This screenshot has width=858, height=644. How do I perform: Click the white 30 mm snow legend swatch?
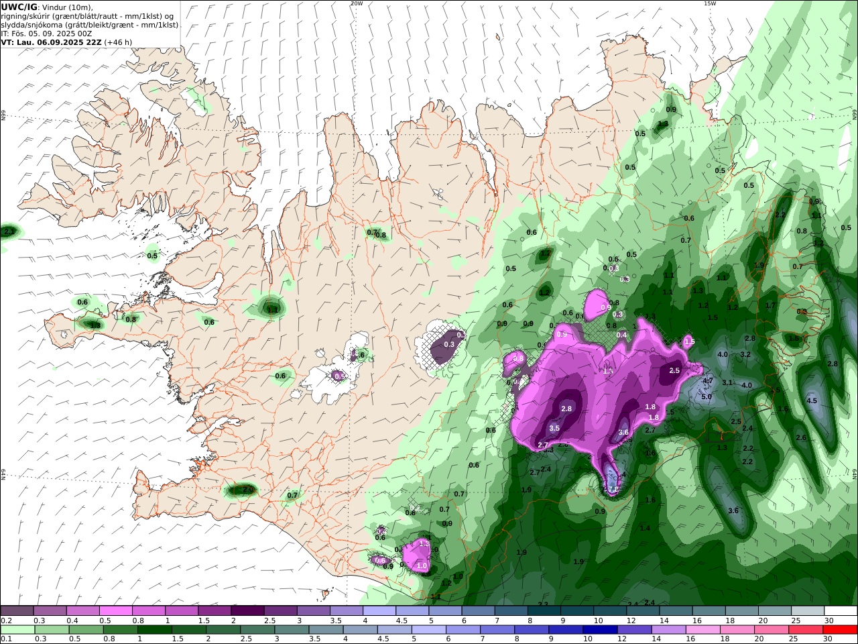(840, 611)
